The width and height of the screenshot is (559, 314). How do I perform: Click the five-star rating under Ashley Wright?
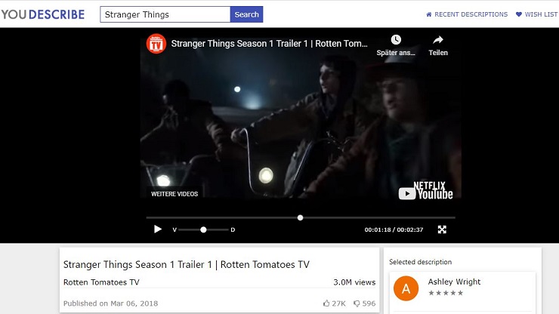446,293
